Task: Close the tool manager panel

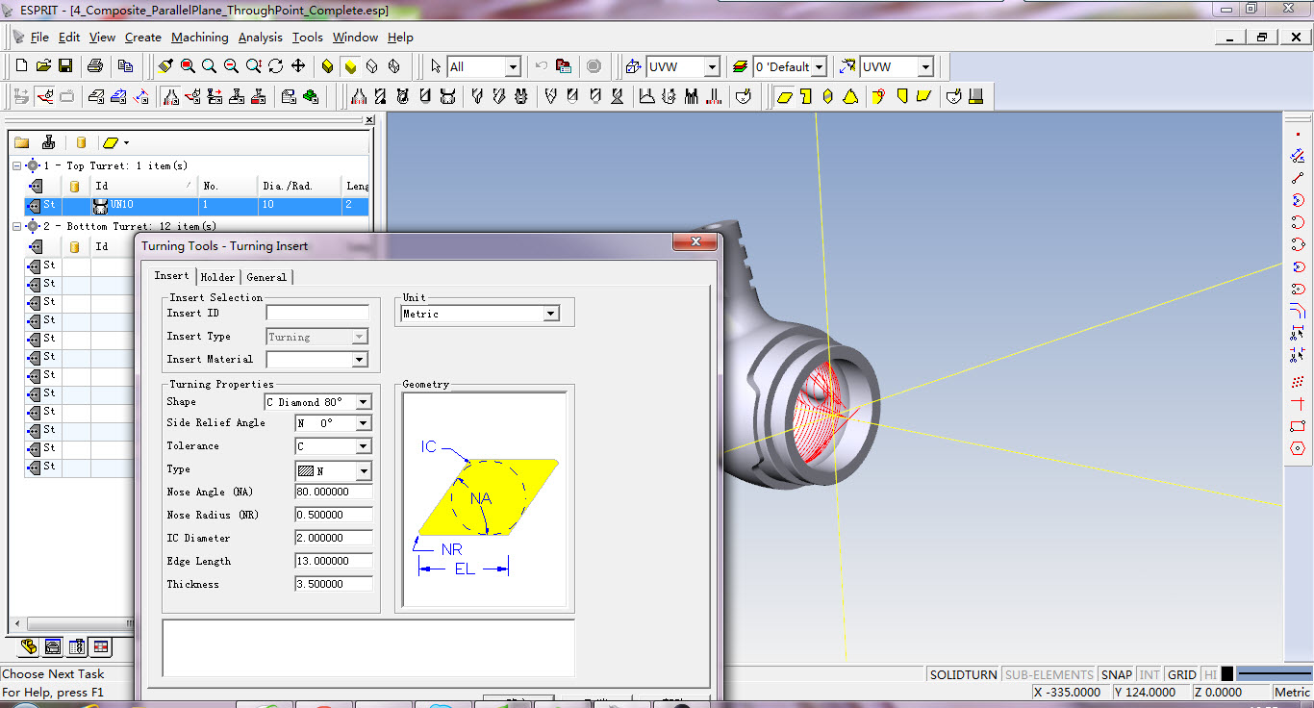Action: (369, 120)
